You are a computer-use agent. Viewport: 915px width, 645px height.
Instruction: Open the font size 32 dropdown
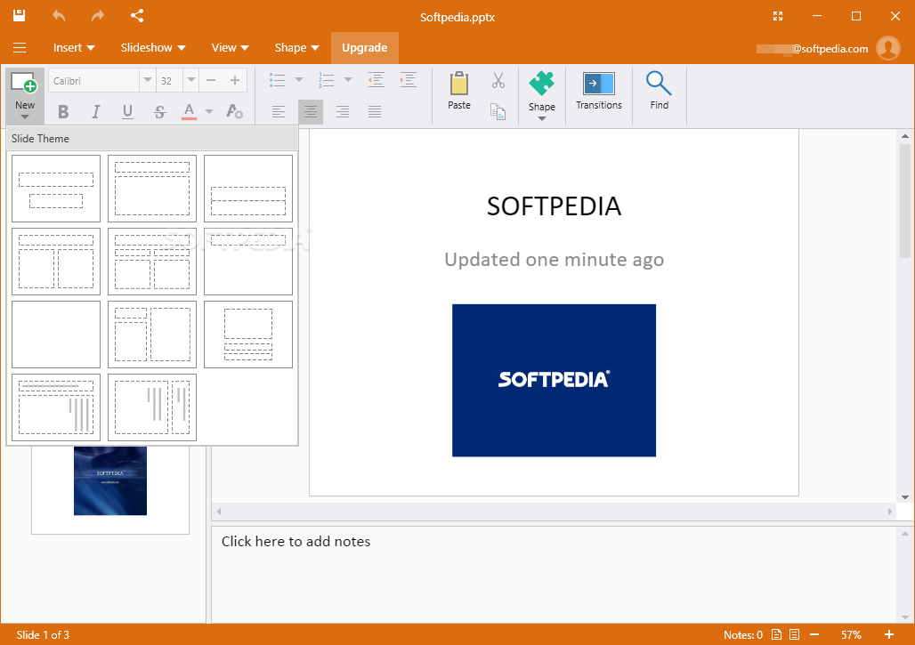(190, 80)
